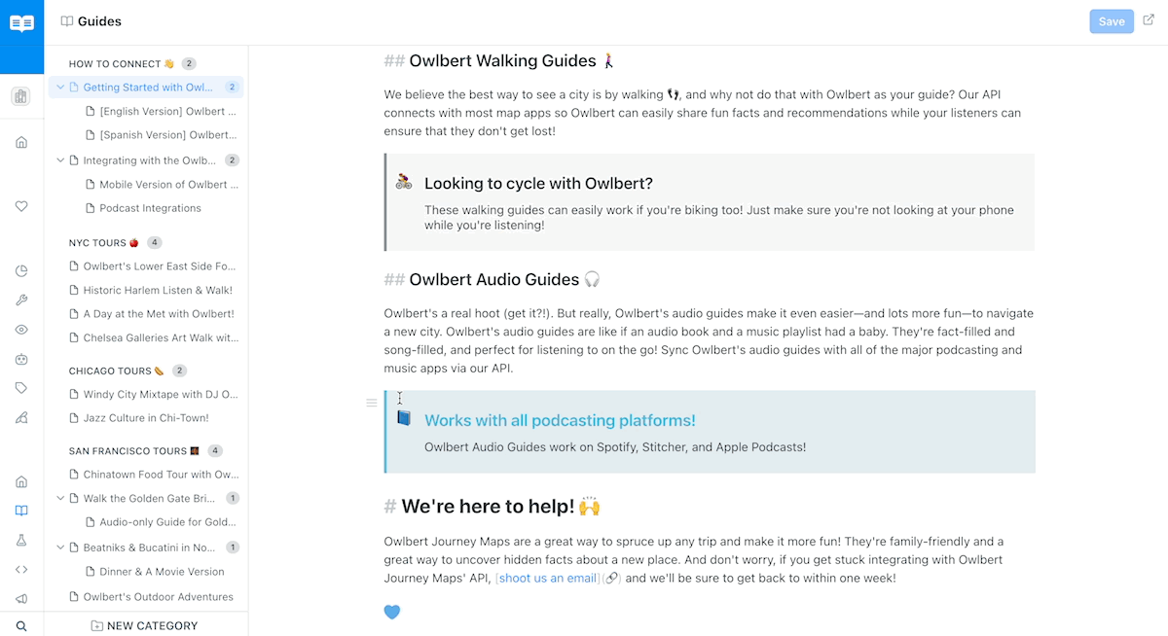
Task: Select Jazz Culture in Chi-Town! page
Action: point(146,418)
